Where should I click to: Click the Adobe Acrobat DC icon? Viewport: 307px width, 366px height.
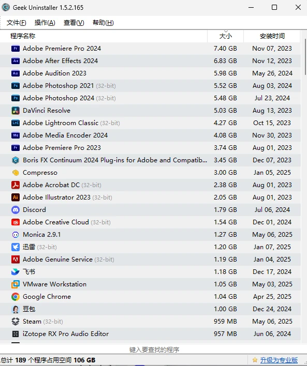[x=16, y=185]
